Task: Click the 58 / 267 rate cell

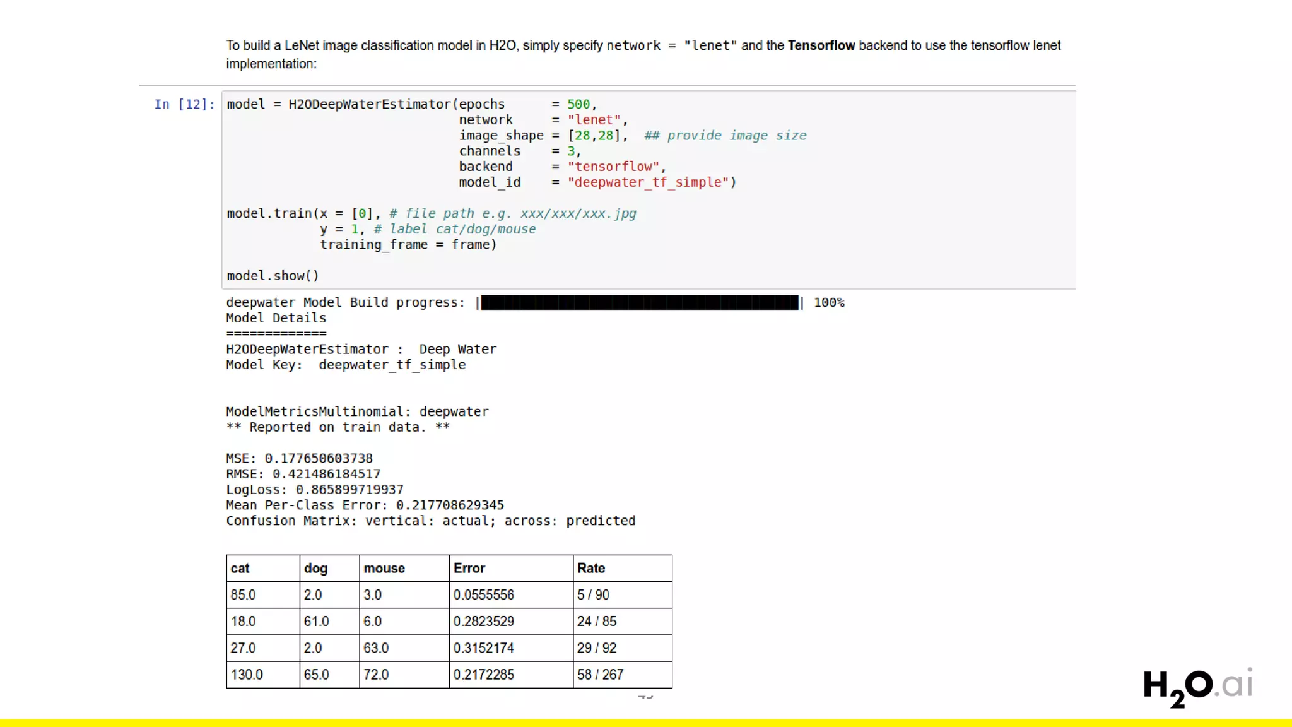Action: (x=600, y=675)
